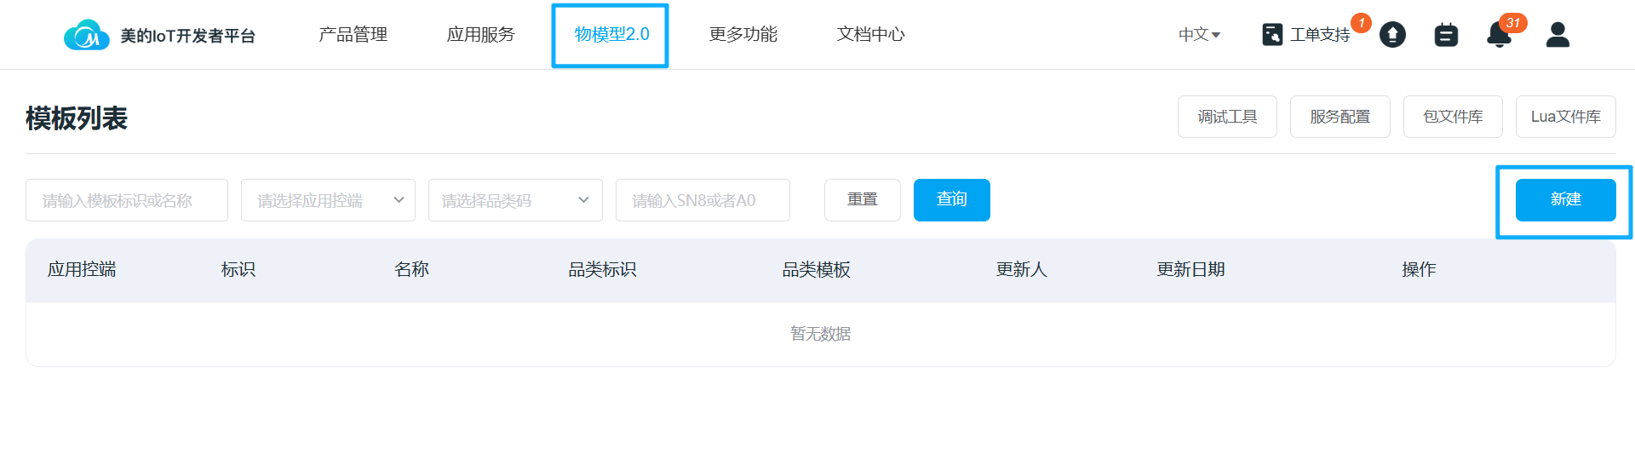Open the calendar notes icon
This screenshot has height=471, width=1635.
(1446, 35)
